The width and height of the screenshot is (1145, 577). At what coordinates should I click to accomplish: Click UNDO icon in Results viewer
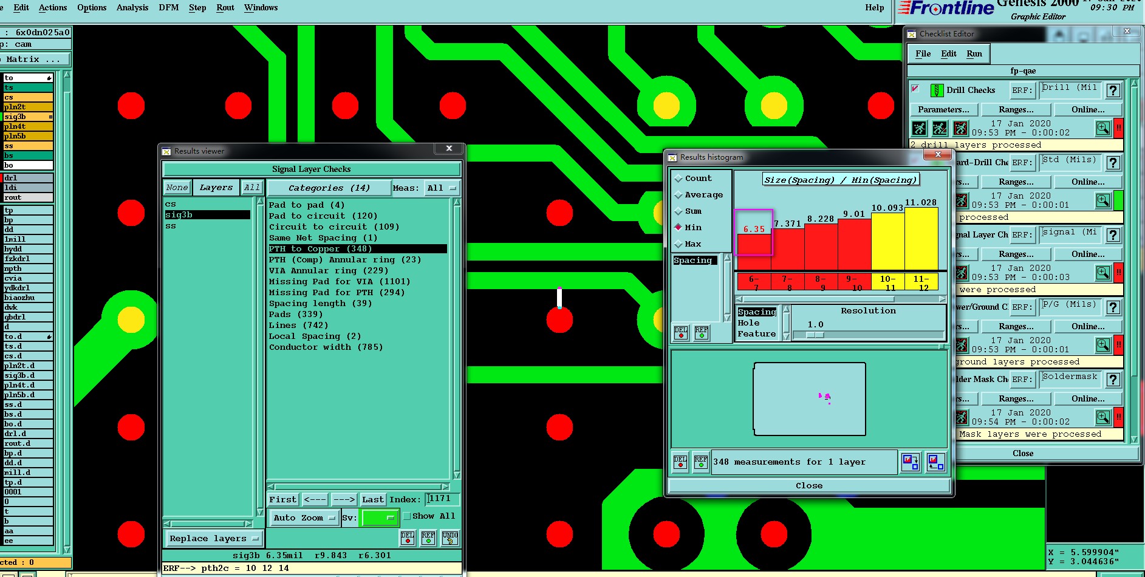pyautogui.click(x=450, y=538)
